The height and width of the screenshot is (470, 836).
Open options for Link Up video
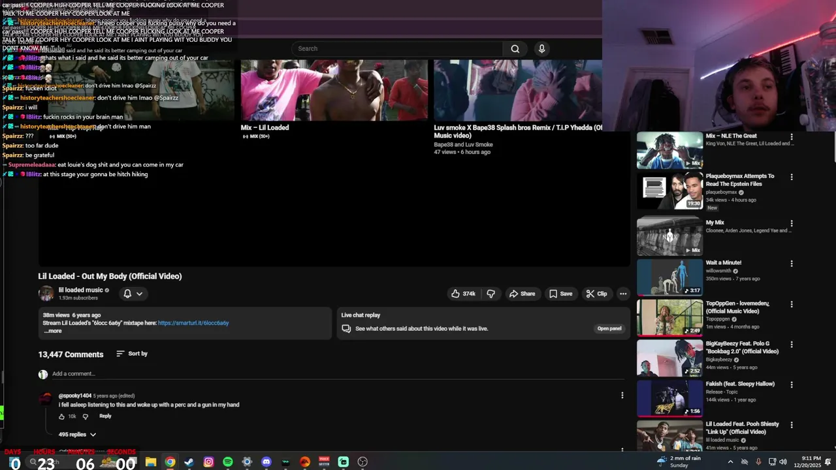tap(792, 424)
